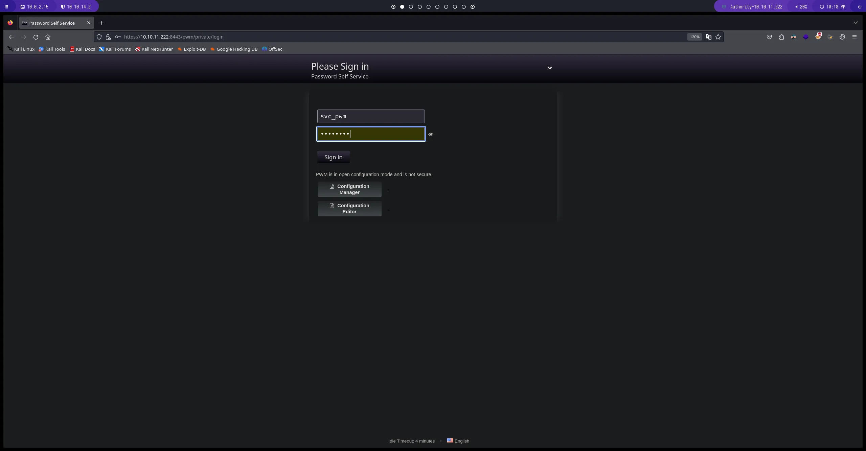Open the extensions puzzle icon
Viewport: 866px width, 451px height.
pyautogui.click(x=781, y=37)
